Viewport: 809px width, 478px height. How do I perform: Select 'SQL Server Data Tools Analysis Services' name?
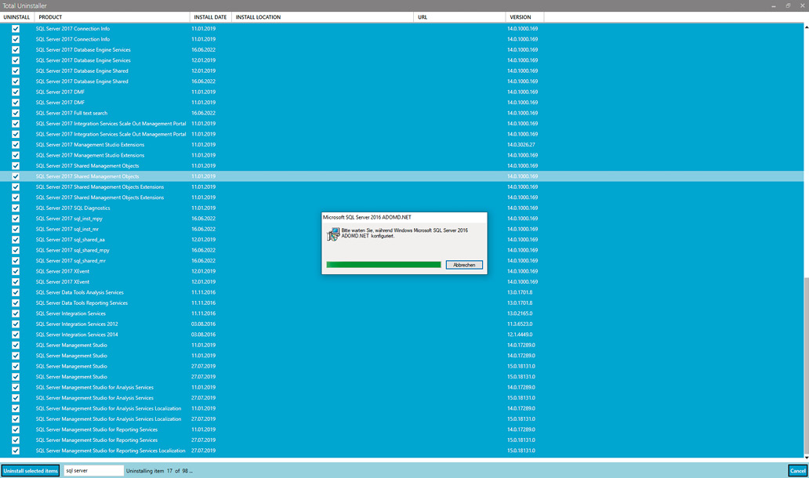(79, 292)
